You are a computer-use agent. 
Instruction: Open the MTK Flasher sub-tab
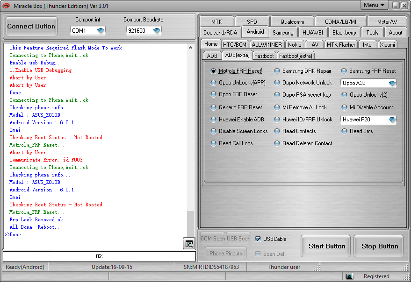[341, 44]
